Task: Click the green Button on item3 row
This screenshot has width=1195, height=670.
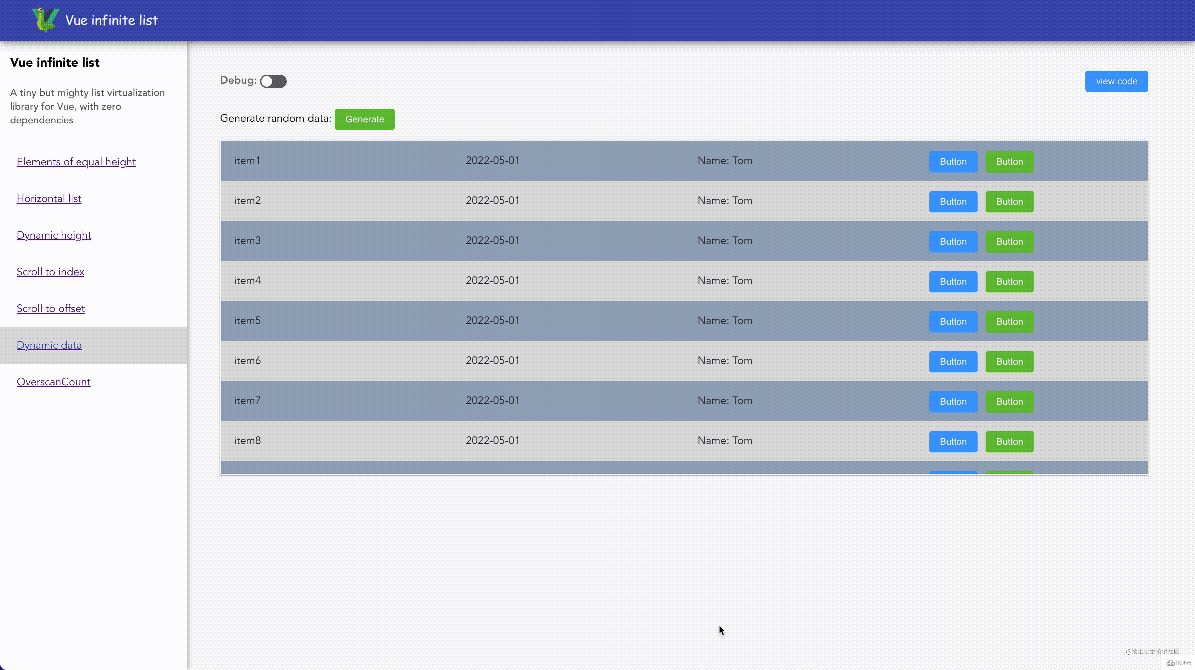Action: 1009,241
